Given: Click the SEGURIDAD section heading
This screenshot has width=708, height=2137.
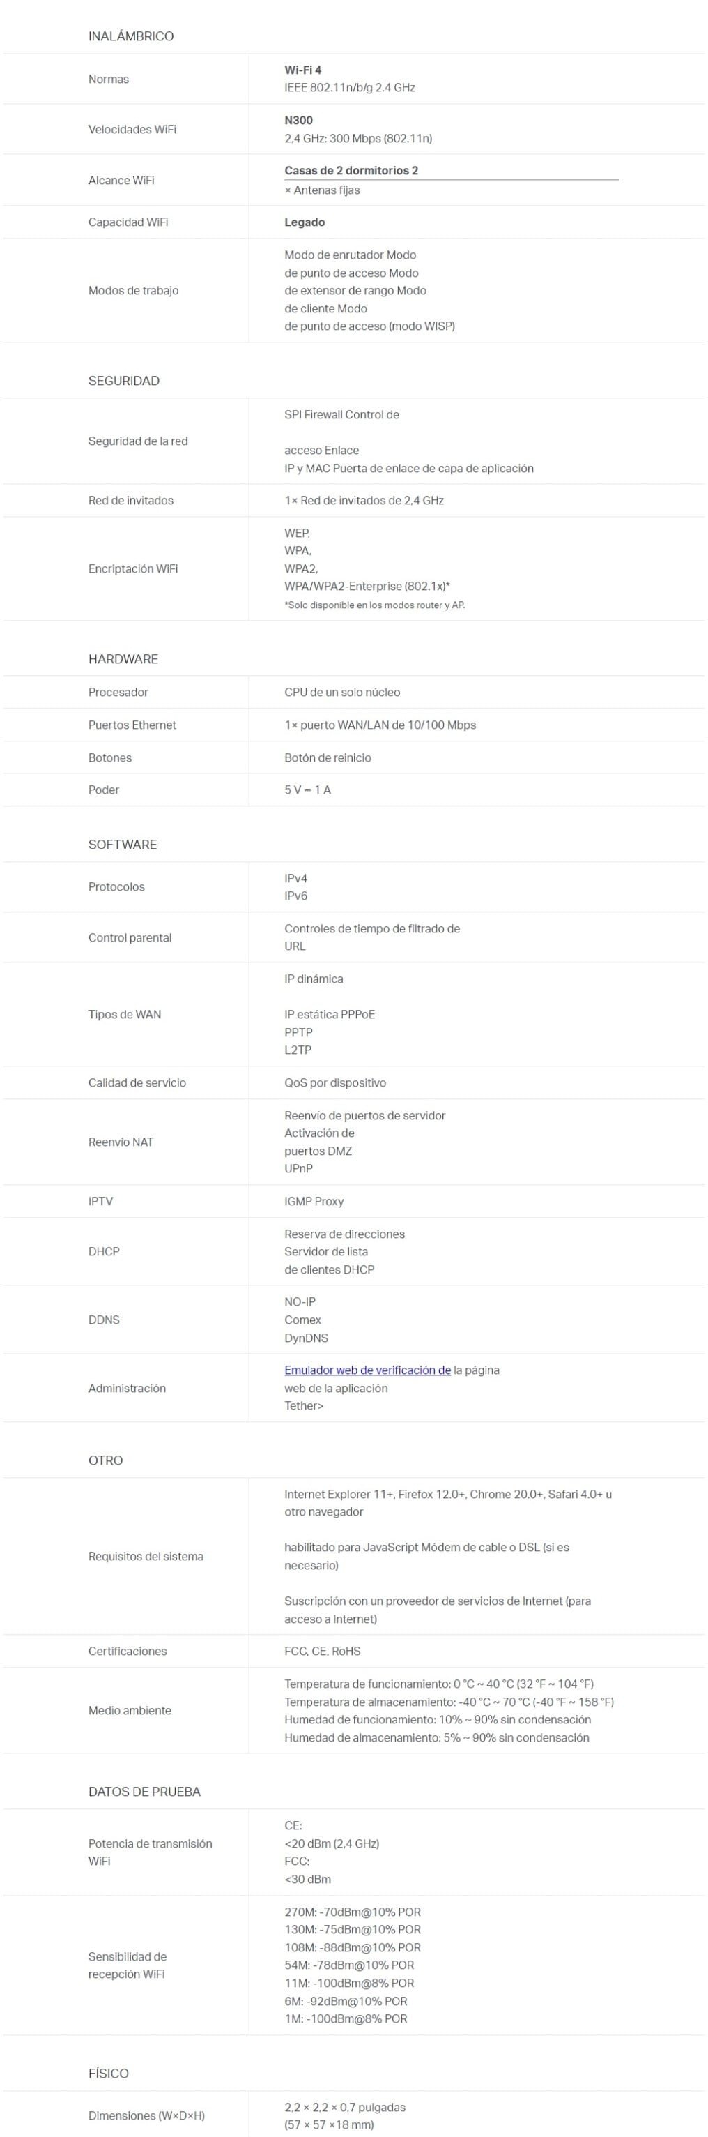Looking at the screenshot, I should tap(123, 381).
